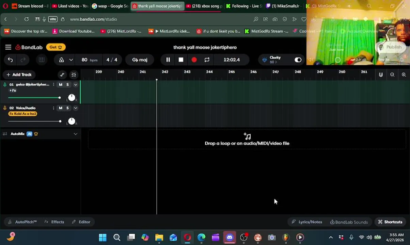Click bar 245 on the timeline ruler
The height and width of the screenshot is (245, 410).
tap(232, 72)
